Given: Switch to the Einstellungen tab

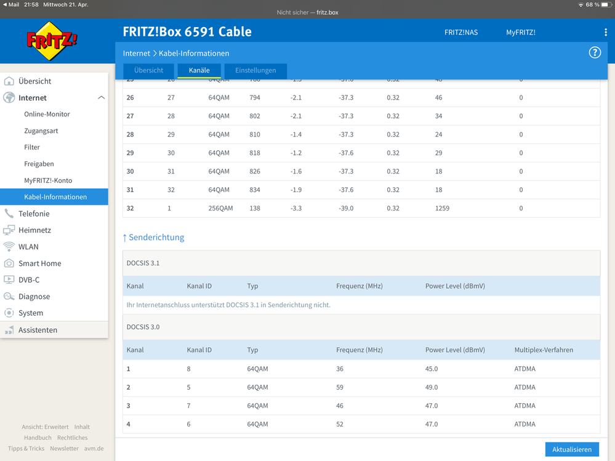Looking at the screenshot, I should [255, 71].
